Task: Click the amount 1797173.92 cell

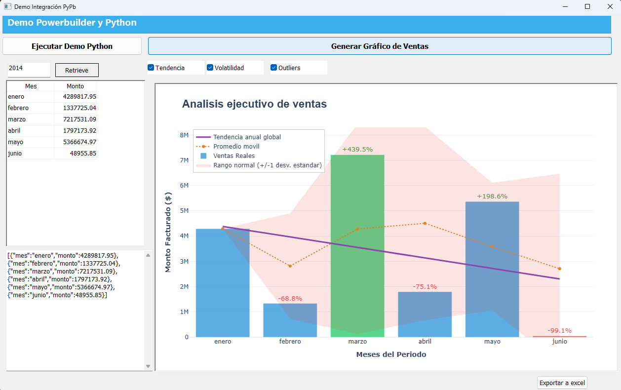Action: click(76, 131)
